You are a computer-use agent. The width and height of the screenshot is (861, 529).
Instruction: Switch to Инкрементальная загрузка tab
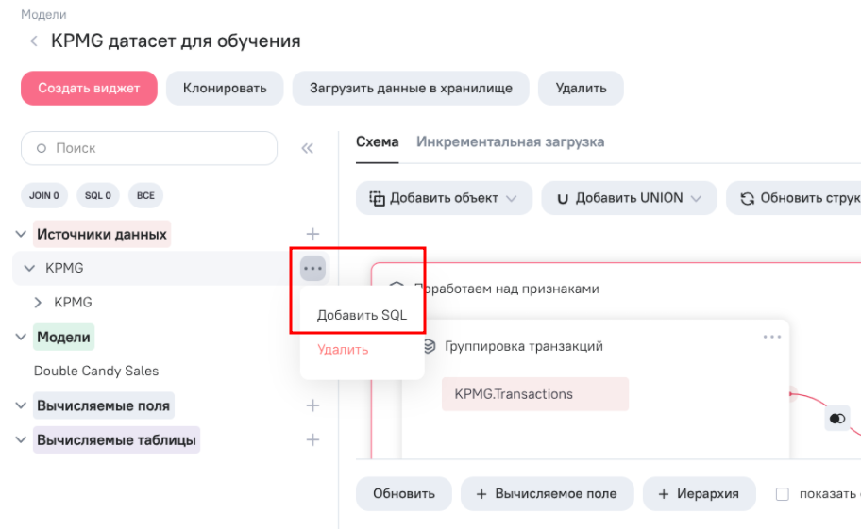pos(510,142)
